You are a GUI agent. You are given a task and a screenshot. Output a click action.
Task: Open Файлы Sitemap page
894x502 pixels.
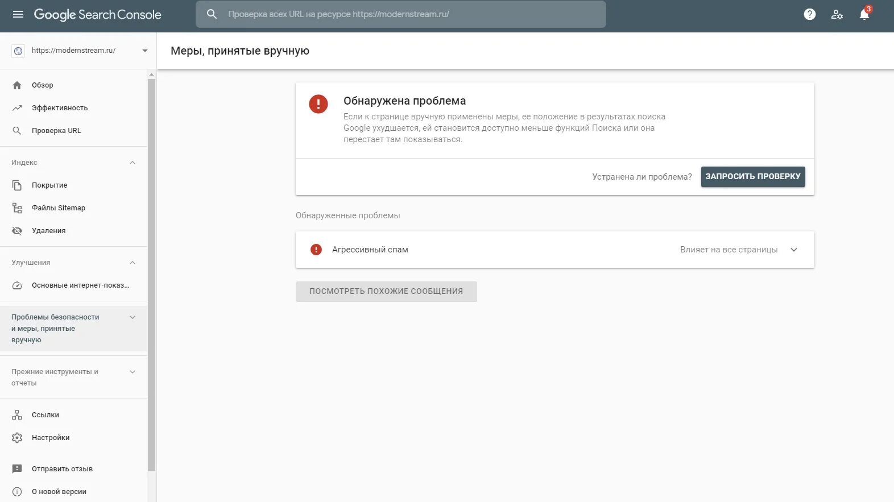pyautogui.click(x=74, y=208)
